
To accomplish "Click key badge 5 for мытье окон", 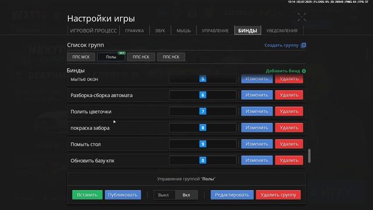I will pos(203,79).
